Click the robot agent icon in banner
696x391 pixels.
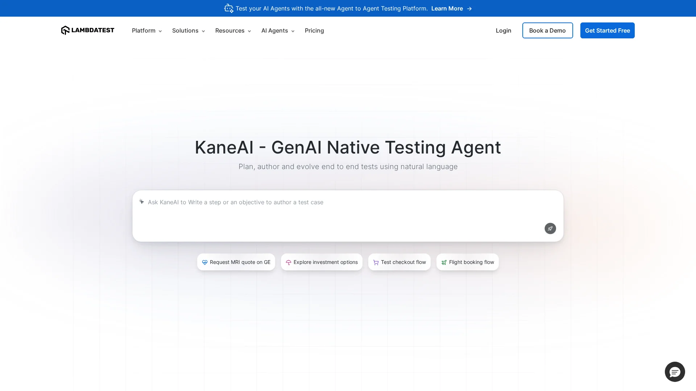[x=229, y=8]
